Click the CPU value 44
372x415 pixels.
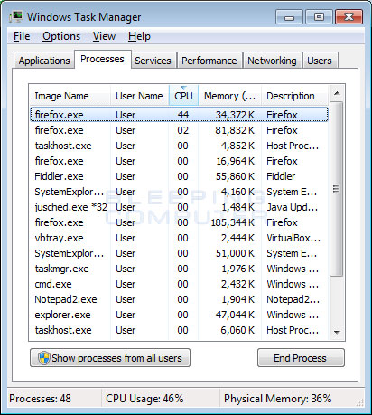coord(183,115)
